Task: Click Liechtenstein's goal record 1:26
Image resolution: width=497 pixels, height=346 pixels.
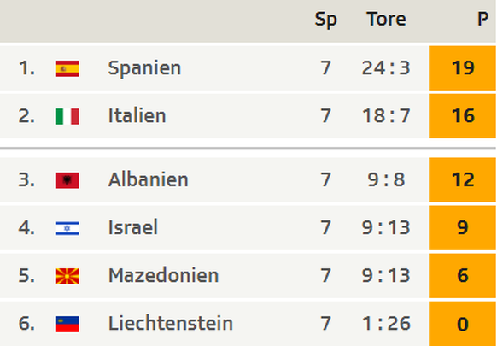Action: coord(386,324)
